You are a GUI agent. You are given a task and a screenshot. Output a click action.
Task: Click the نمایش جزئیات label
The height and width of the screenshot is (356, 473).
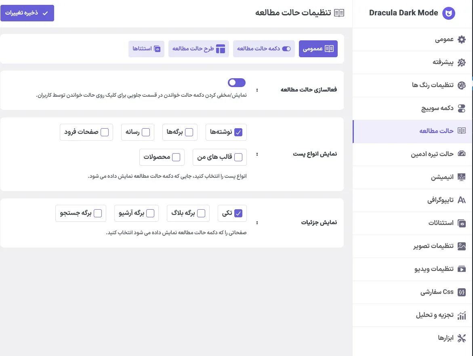319,223
